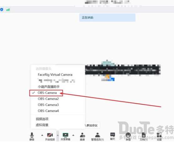Choose FaceRig Virtual Camera
Viewport: 174px width, 142px height.
tap(55, 75)
